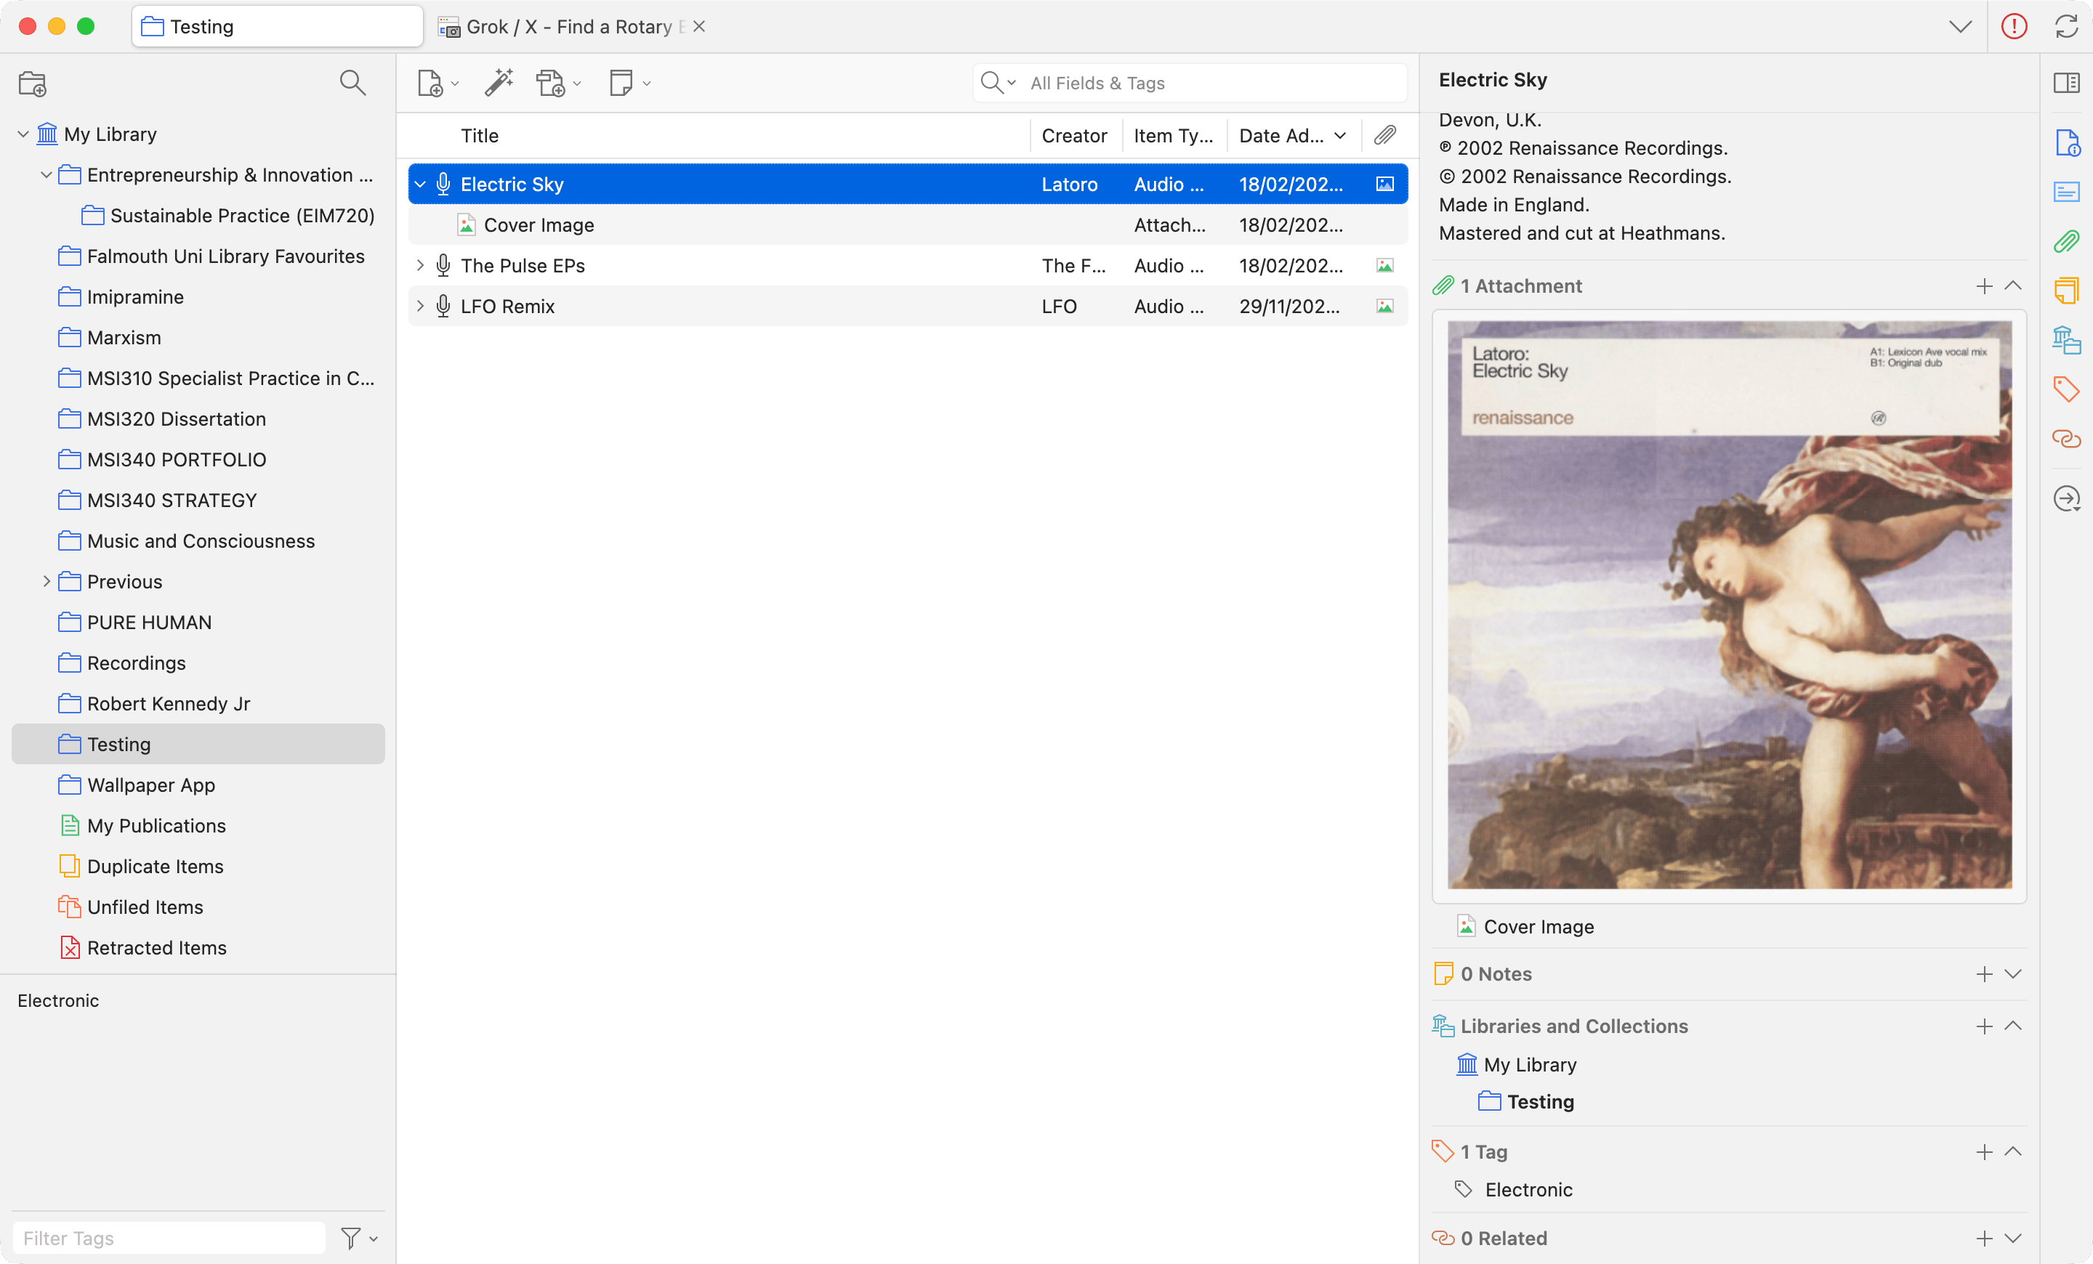The image size is (2093, 1264).
Task: Toggle the item pane layout button
Action: 2066,82
